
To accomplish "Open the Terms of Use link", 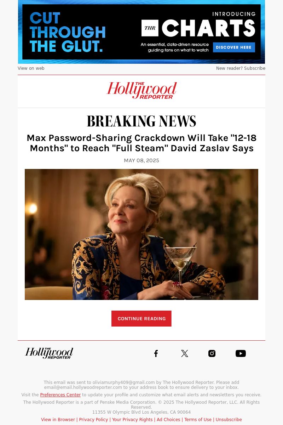I will click(198, 420).
